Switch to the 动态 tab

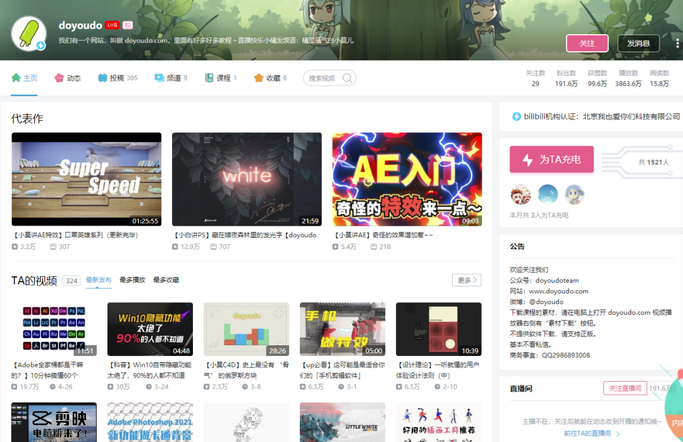[x=68, y=78]
